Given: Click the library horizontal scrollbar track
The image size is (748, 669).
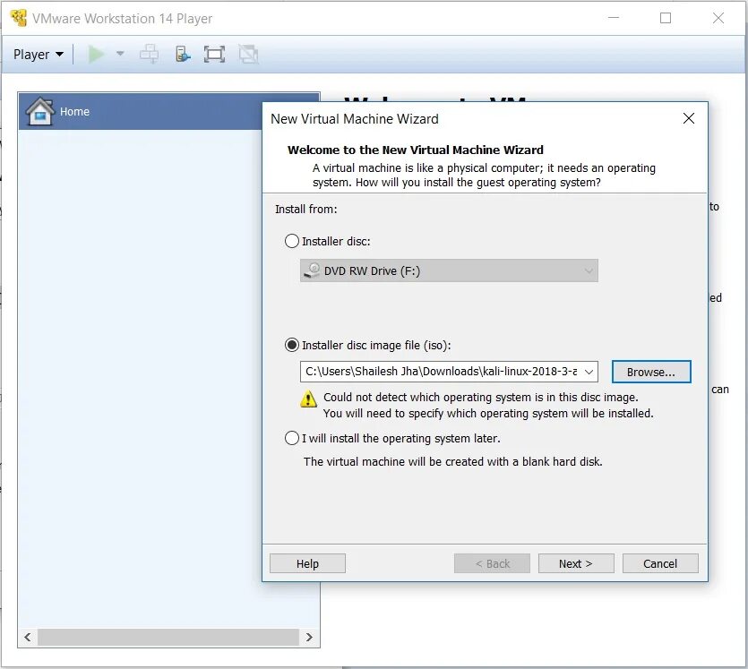Looking at the screenshot, I should [168, 638].
